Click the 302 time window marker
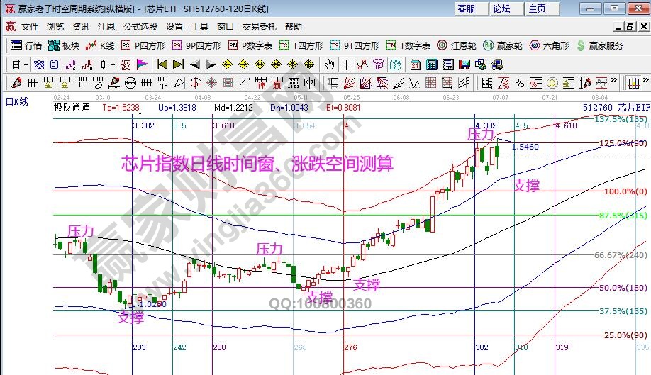The width and height of the screenshot is (651, 375). [482, 347]
